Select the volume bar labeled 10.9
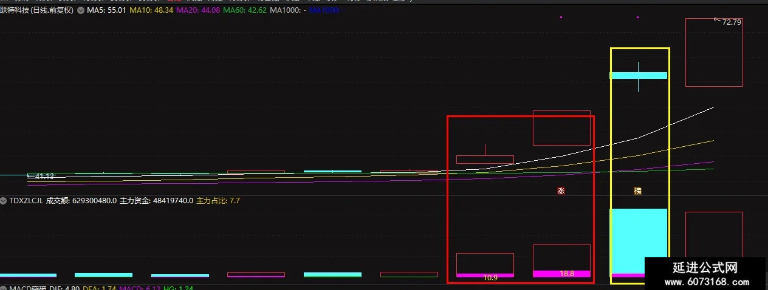 click(x=485, y=265)
